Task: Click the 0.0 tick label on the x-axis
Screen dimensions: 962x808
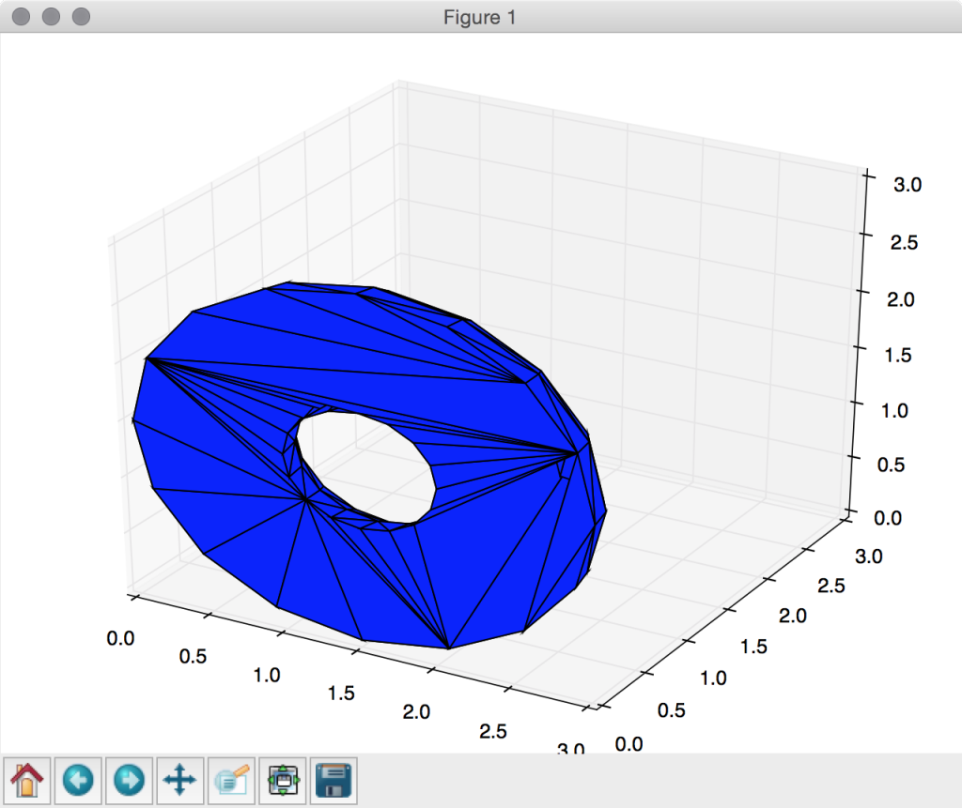Action: pos(120,638)
